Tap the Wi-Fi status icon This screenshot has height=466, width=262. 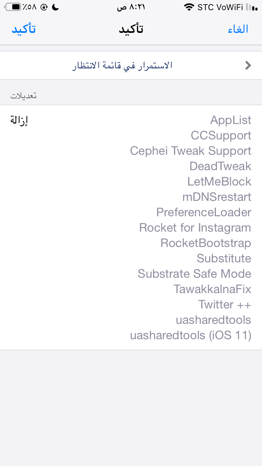click(189, 7)
